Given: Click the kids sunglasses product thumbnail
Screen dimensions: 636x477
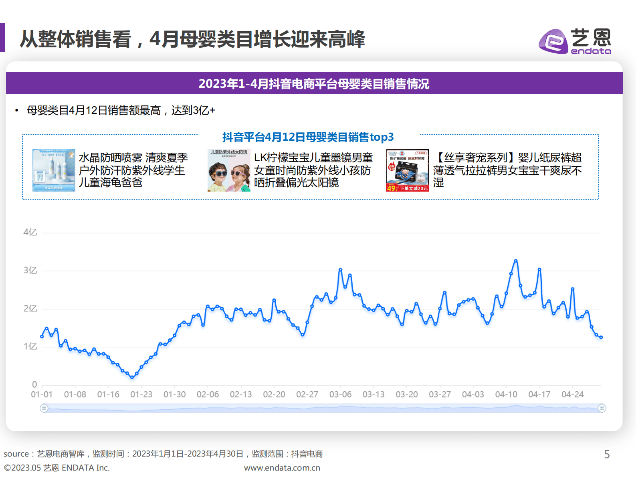Looking at the screenshot, I should (x=229, y=170).
